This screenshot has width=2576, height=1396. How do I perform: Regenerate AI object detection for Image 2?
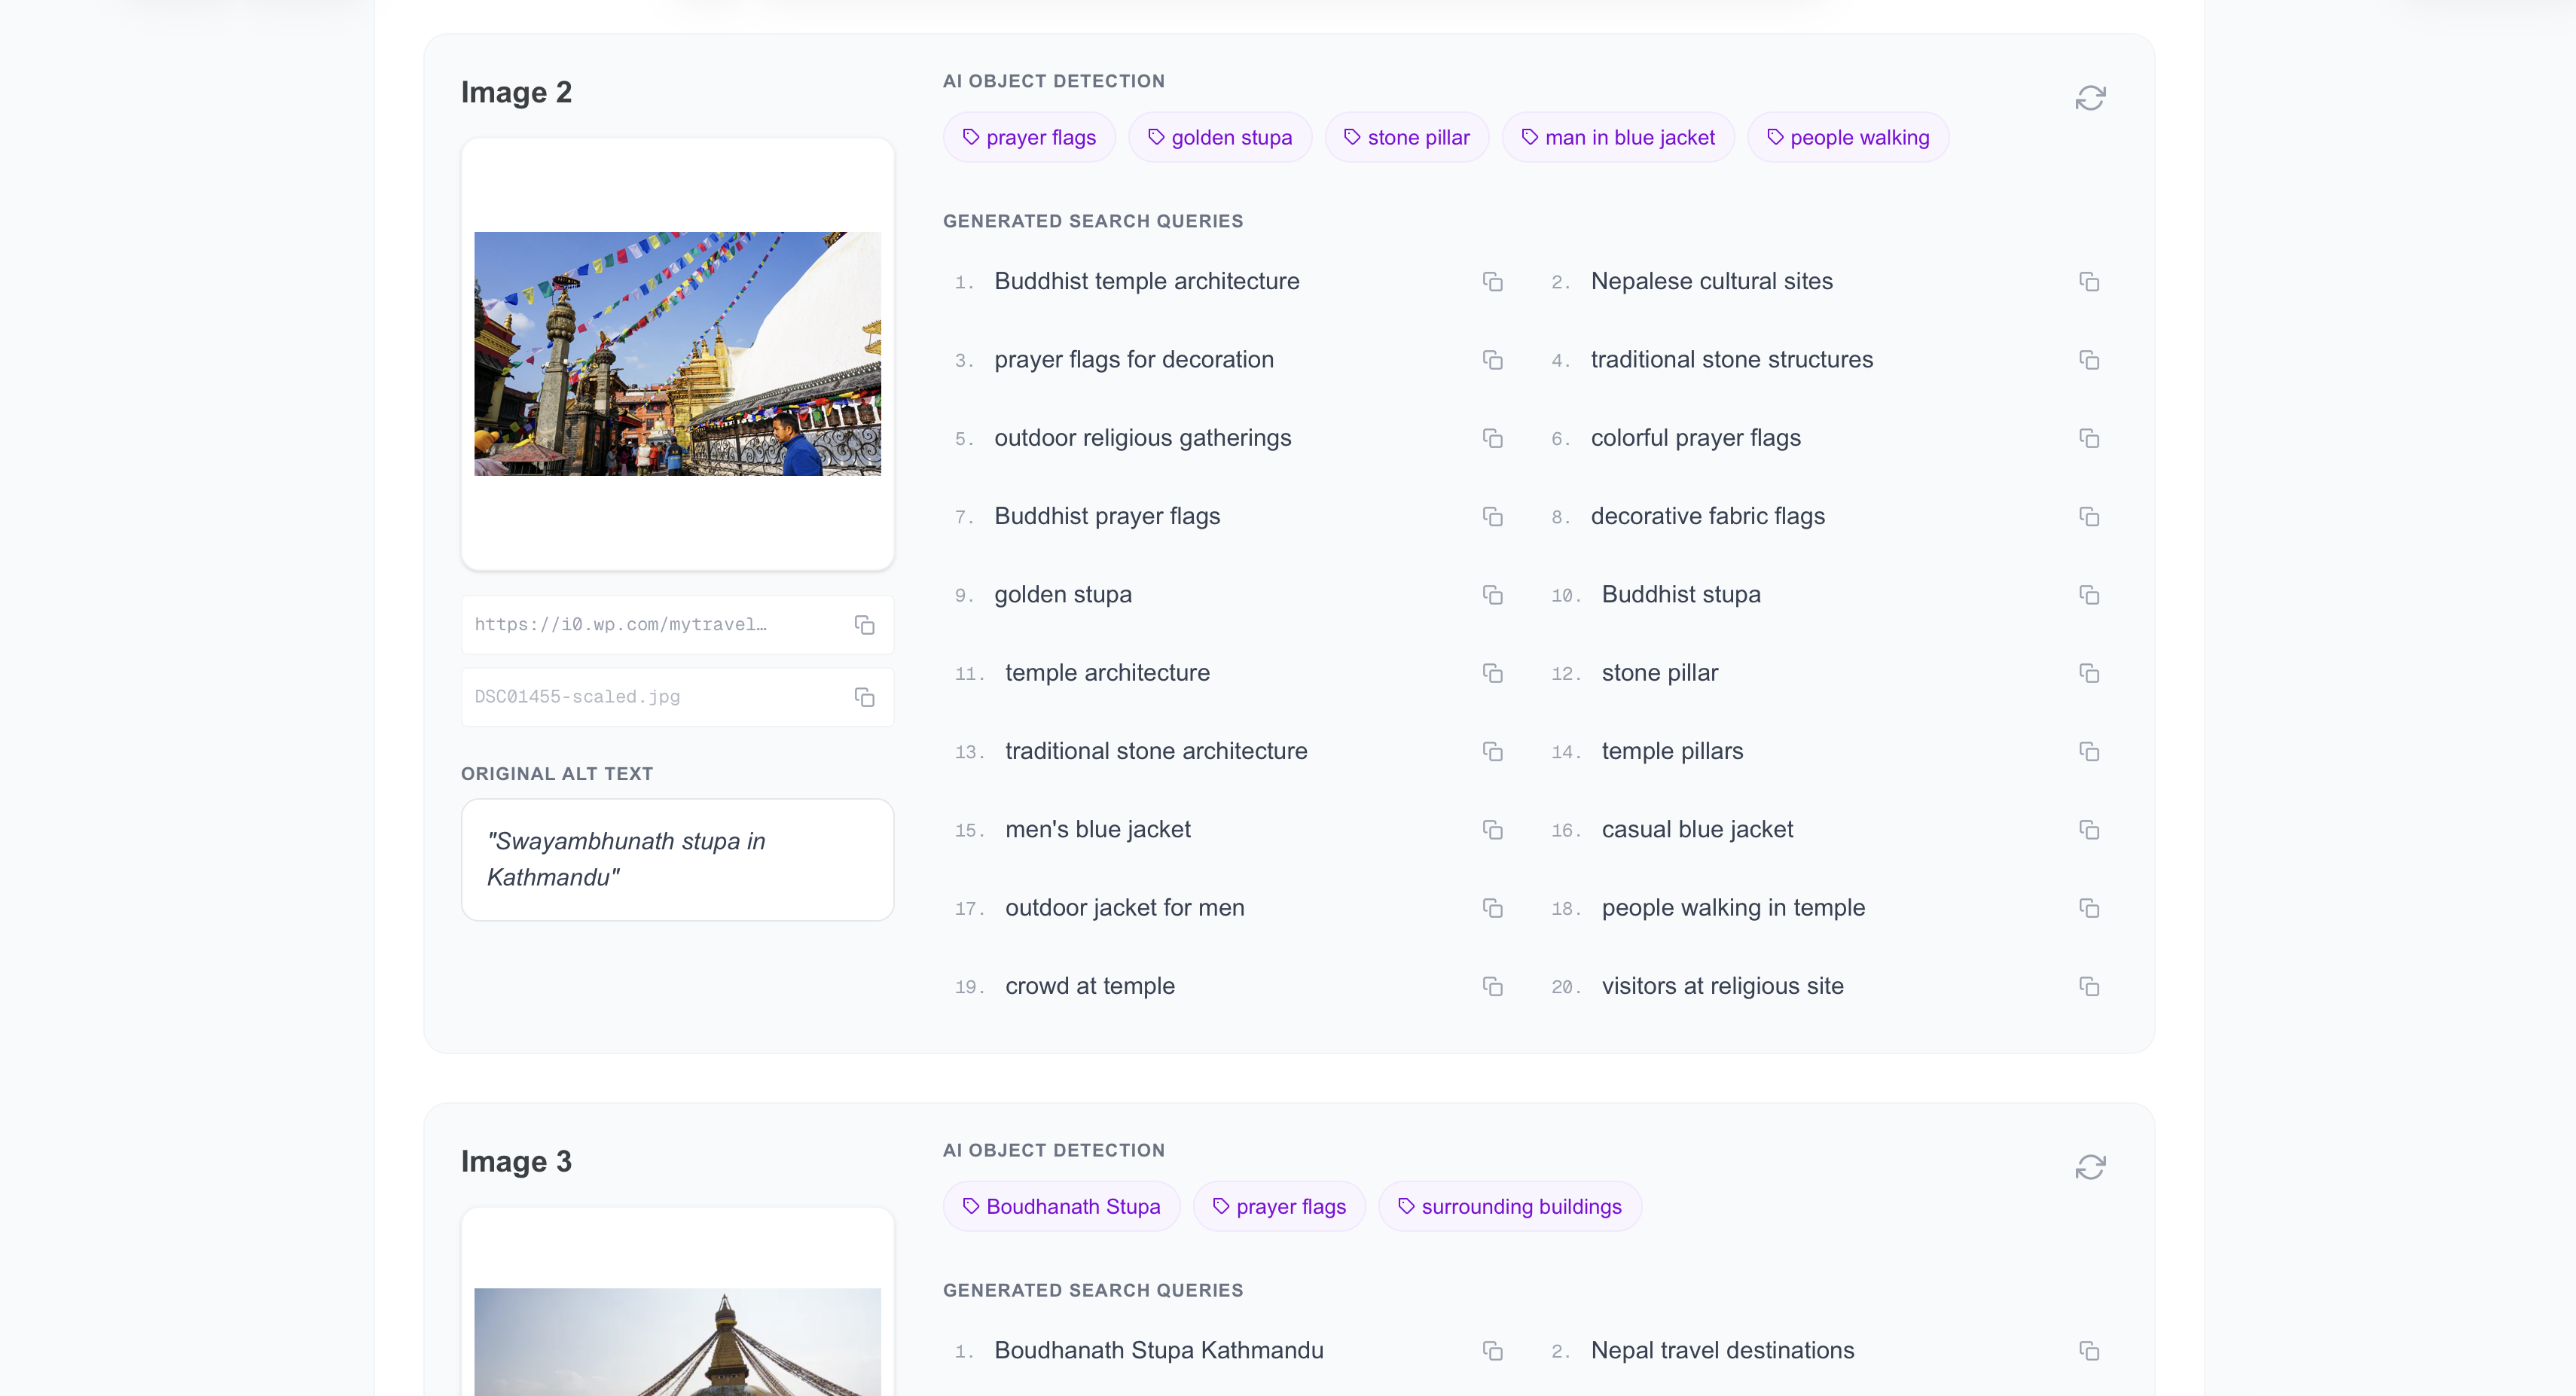(x=2092, y=97)
